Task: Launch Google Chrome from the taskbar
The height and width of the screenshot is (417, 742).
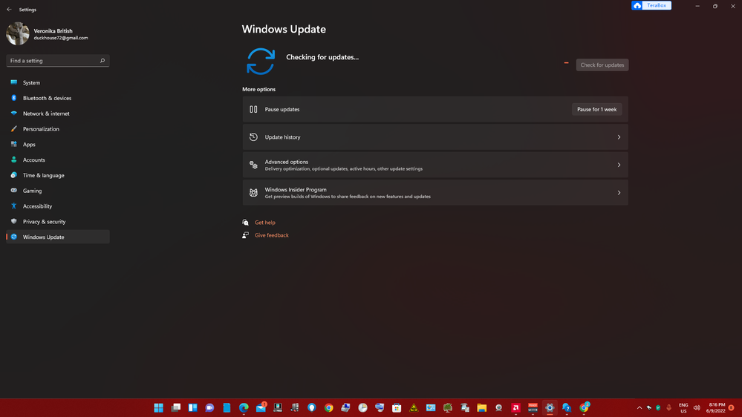Action: pos(328,407)
